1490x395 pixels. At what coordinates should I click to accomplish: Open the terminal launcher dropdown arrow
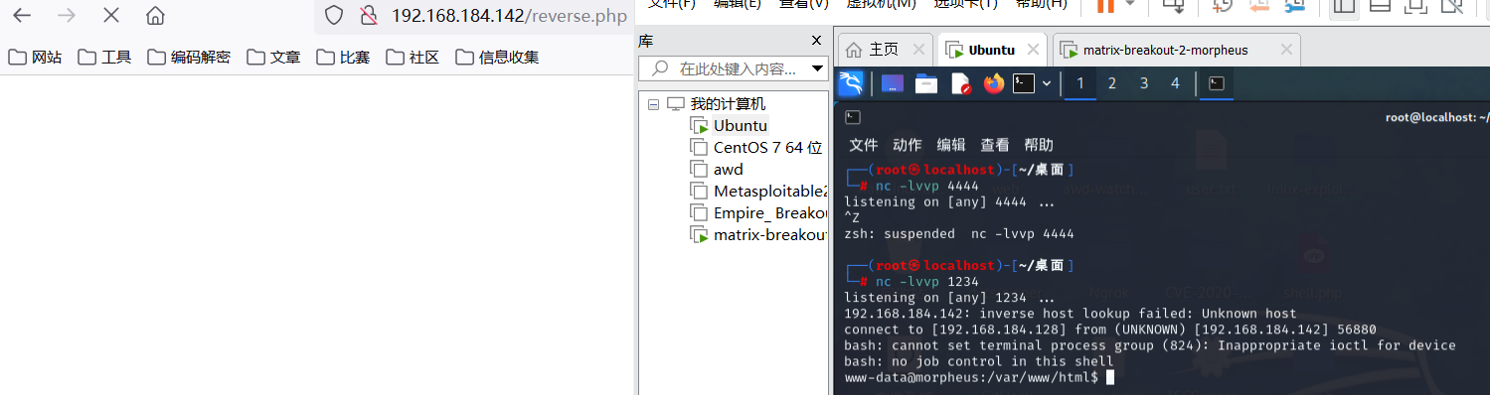click(1047, 84)
